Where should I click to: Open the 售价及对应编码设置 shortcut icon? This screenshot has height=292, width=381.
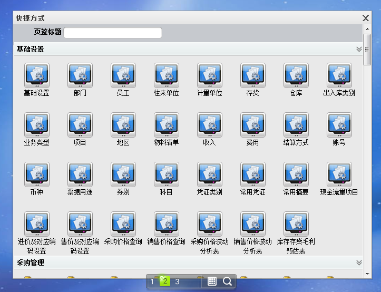pos(80,224)
